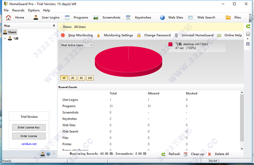Image resolution: width=254 pixels, height=165 pixels.
Task: Click the Delete All label
Action: pos(222,154)
